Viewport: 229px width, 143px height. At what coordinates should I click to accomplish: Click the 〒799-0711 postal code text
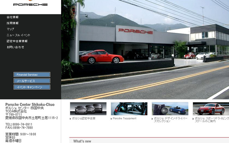tap(14, 114)
